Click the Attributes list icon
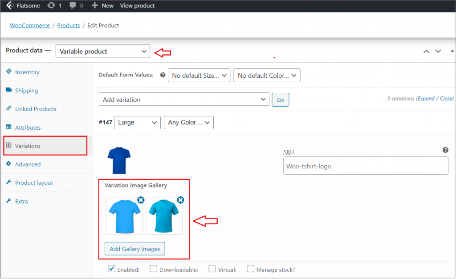This screenshot has width=456, height=279. pos(9,127)
